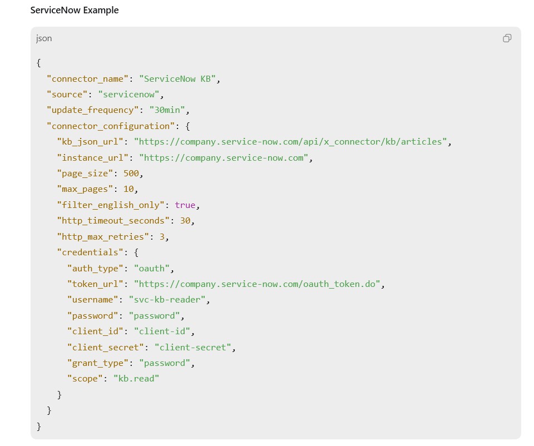Click the "password" key in credentials

point(93,316)
